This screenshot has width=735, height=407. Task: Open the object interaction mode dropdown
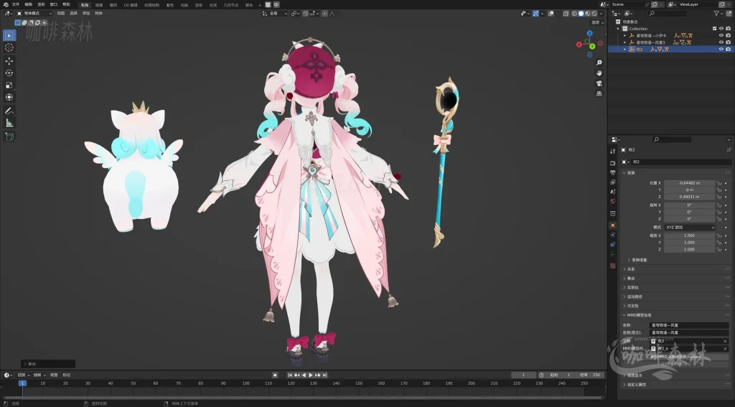(x=34, y=14)
